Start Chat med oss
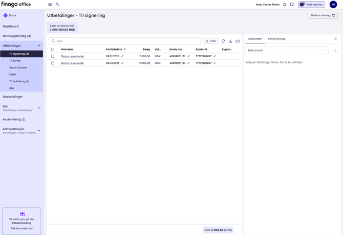 (x=311, y=5)
